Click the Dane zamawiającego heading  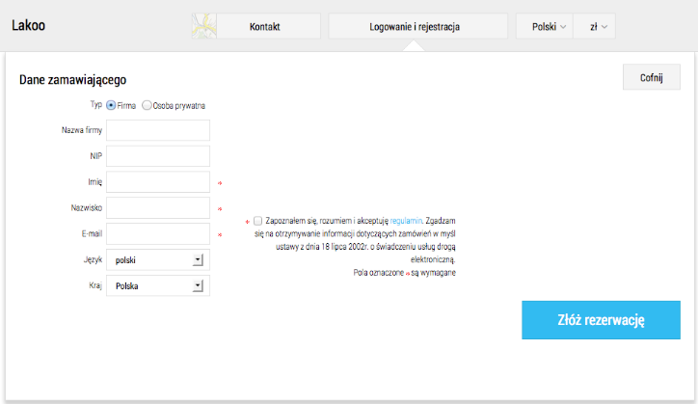(72, 80)
